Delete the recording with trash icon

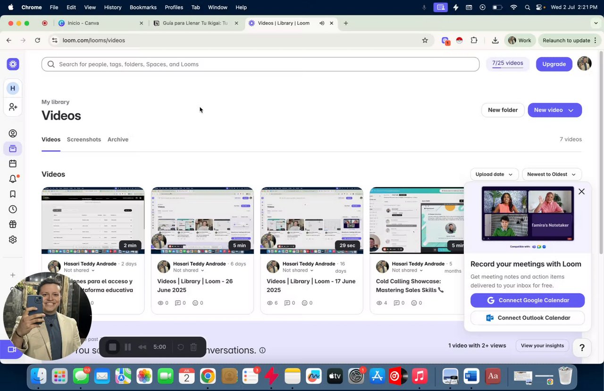(x=193, y=347)
